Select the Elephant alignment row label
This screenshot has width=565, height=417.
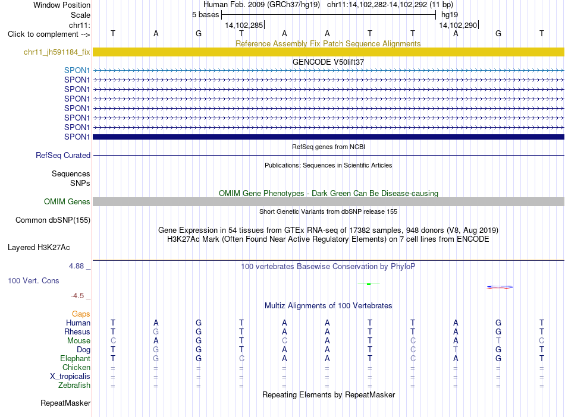(75, 359)
